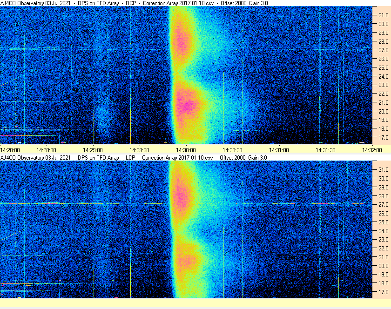Select the 14:31:00 time axis label
391x309 pixels.
pos(279,150)
